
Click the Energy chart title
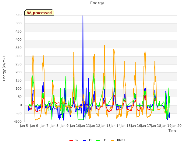pyautogui.click(x=97, y=3)
